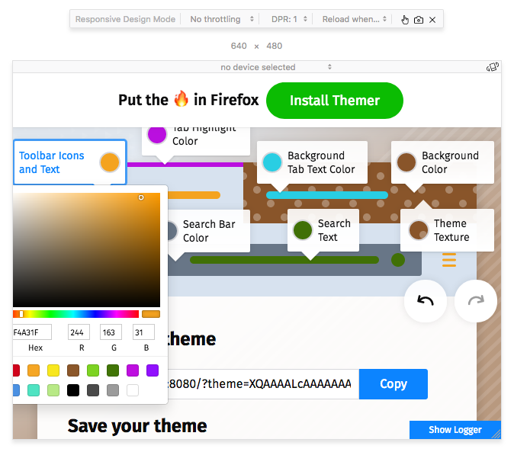Pick the light green preset swatch
The height and width of the screenshot is (452, 514).
click(93, 370)
